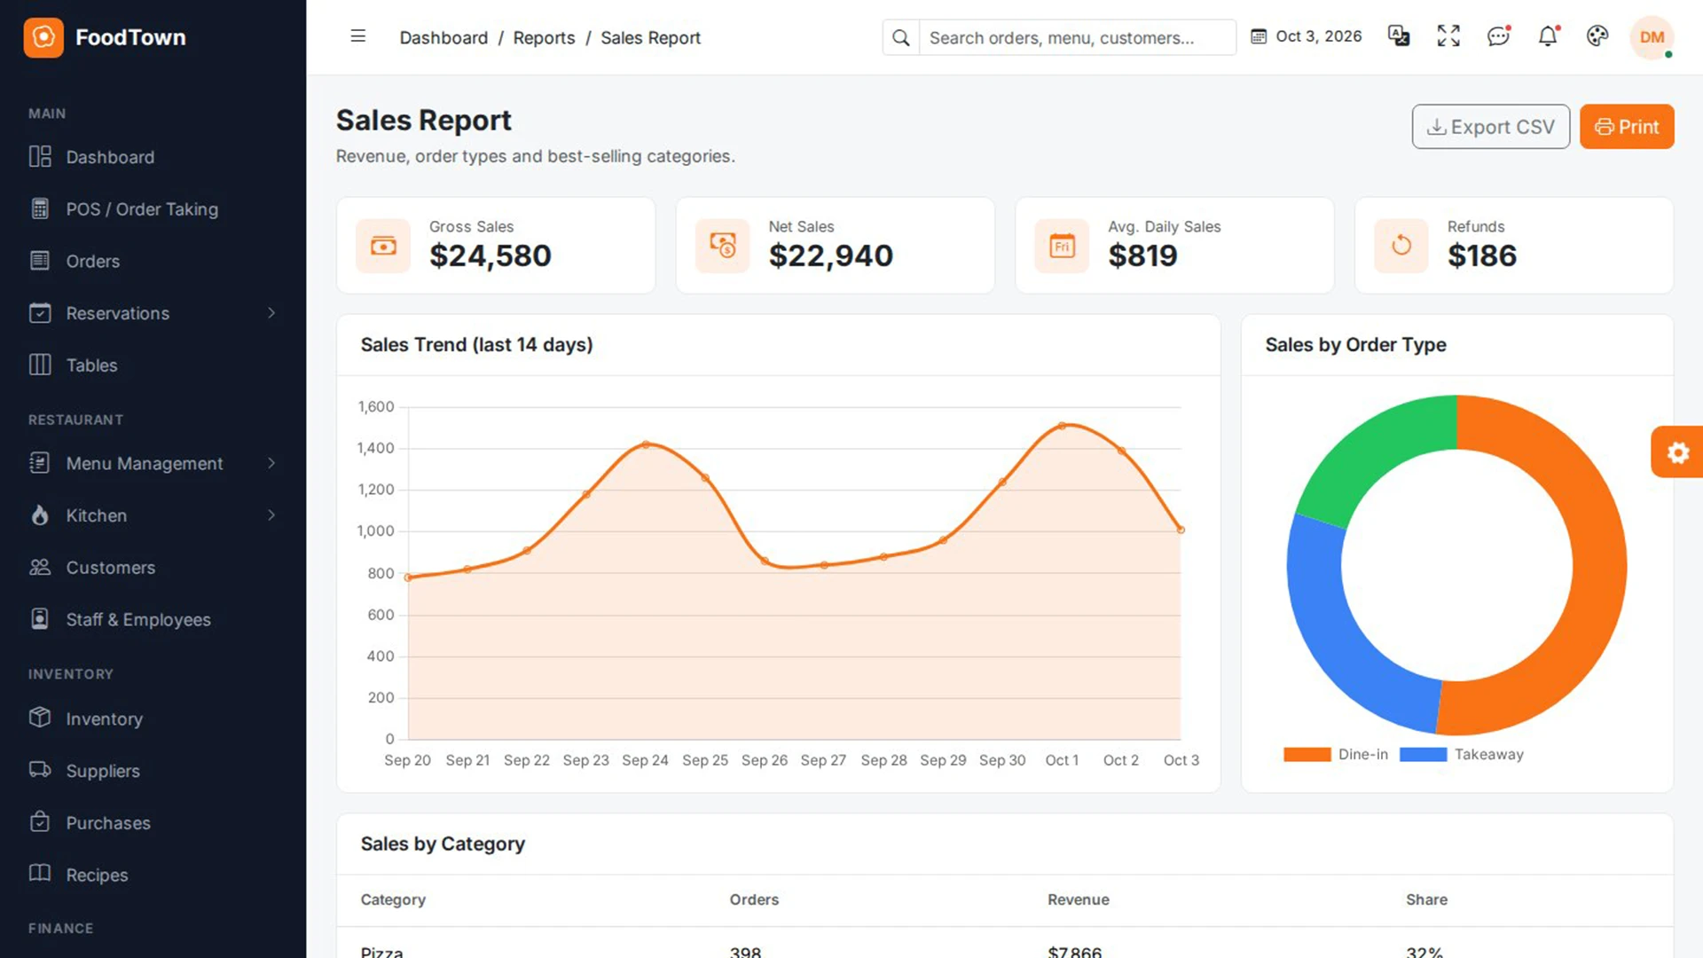1703x958 pixels.
Task: Enter fullscreen mode icon
Action: (x=1448, y=36)
